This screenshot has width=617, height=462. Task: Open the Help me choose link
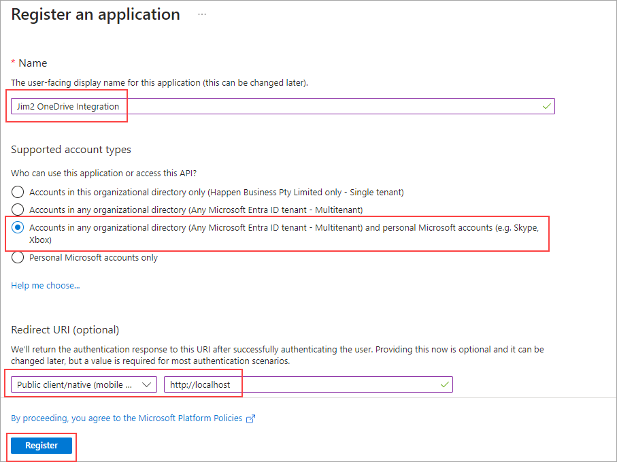tap(46, 285)
